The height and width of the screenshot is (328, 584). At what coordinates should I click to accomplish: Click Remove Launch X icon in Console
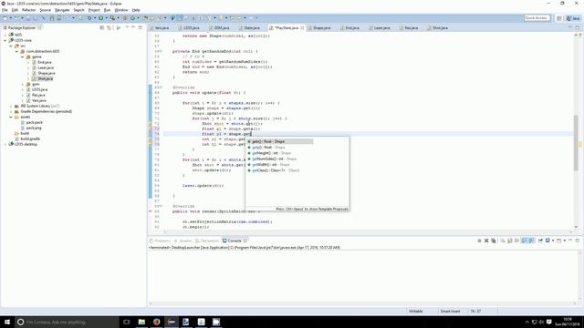pos(486,241)
